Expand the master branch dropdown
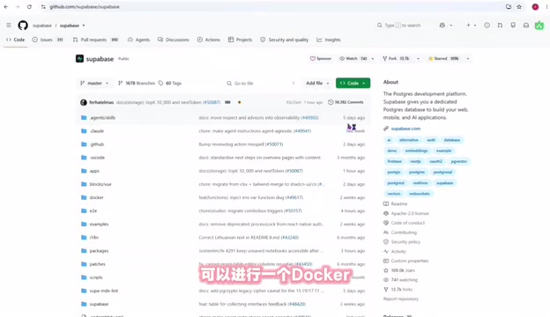 [94, 83]
